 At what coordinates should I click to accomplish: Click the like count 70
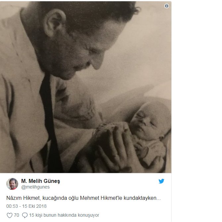point(17,215)
